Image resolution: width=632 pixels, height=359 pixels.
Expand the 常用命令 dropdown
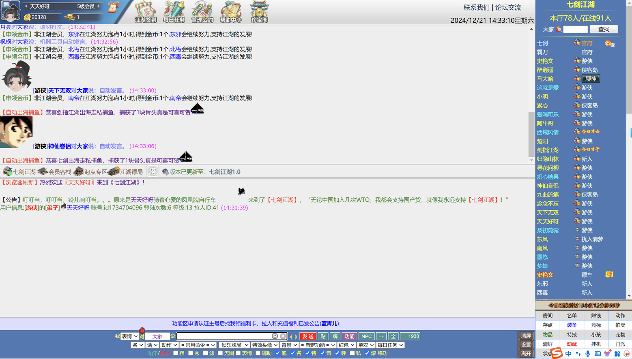pyautogui.click(x=198, y=345)
